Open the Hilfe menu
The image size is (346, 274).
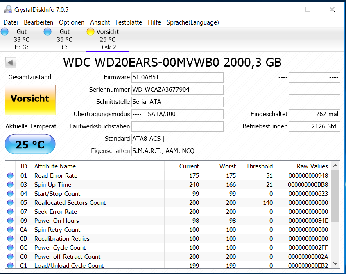[154, 22]
